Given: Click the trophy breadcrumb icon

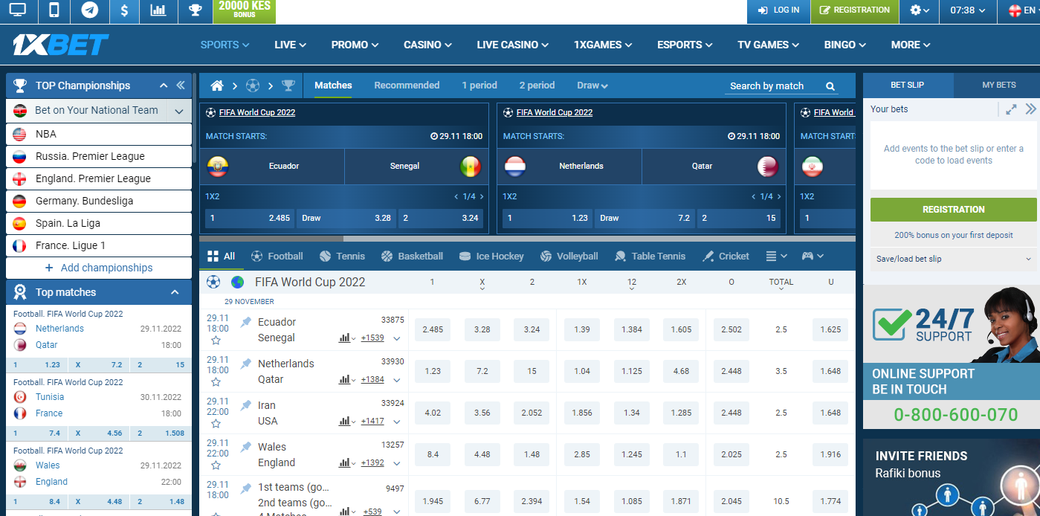Looking at the screenshot, I should (288, 86).
